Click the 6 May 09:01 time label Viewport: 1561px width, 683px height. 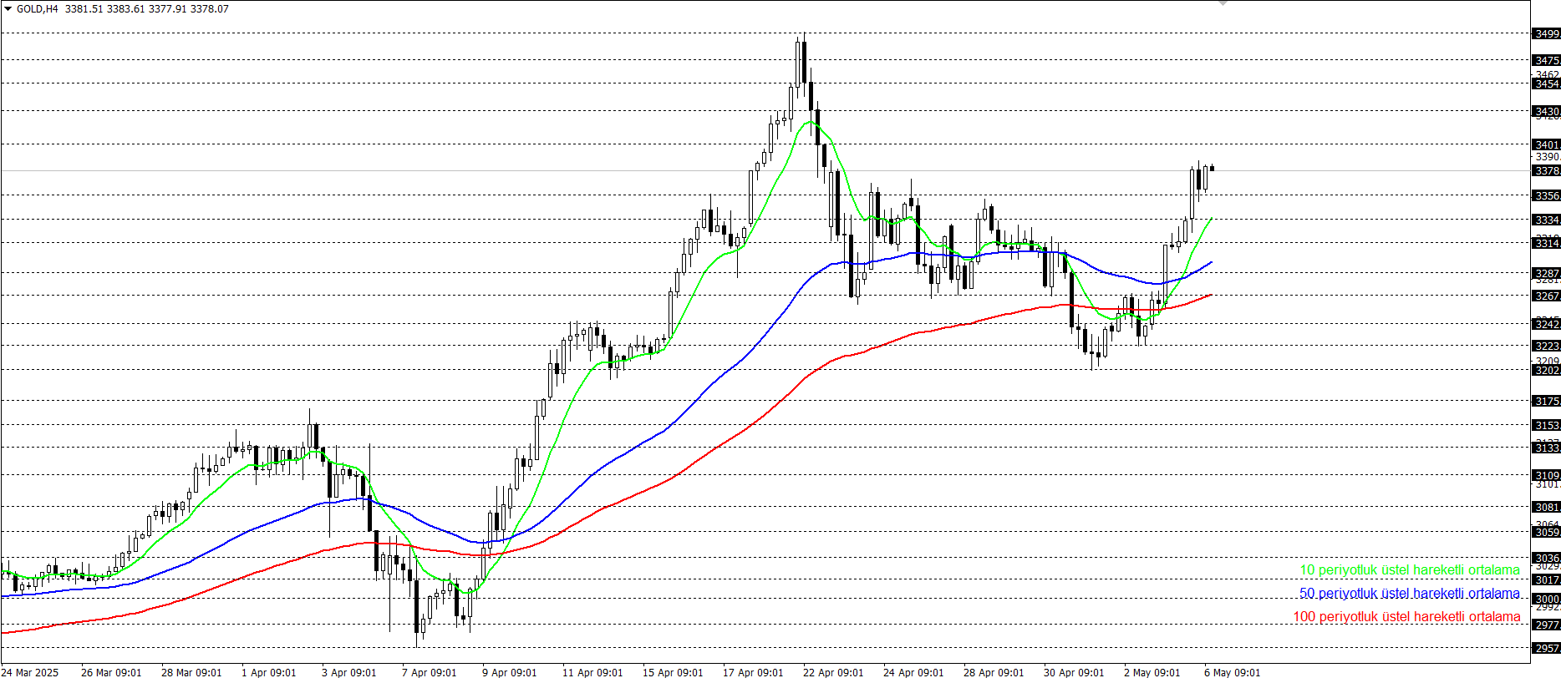coord(1233,673)
